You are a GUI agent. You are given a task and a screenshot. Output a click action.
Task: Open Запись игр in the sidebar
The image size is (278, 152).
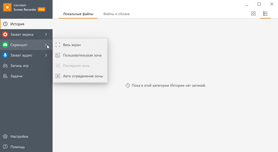point(26,66)
